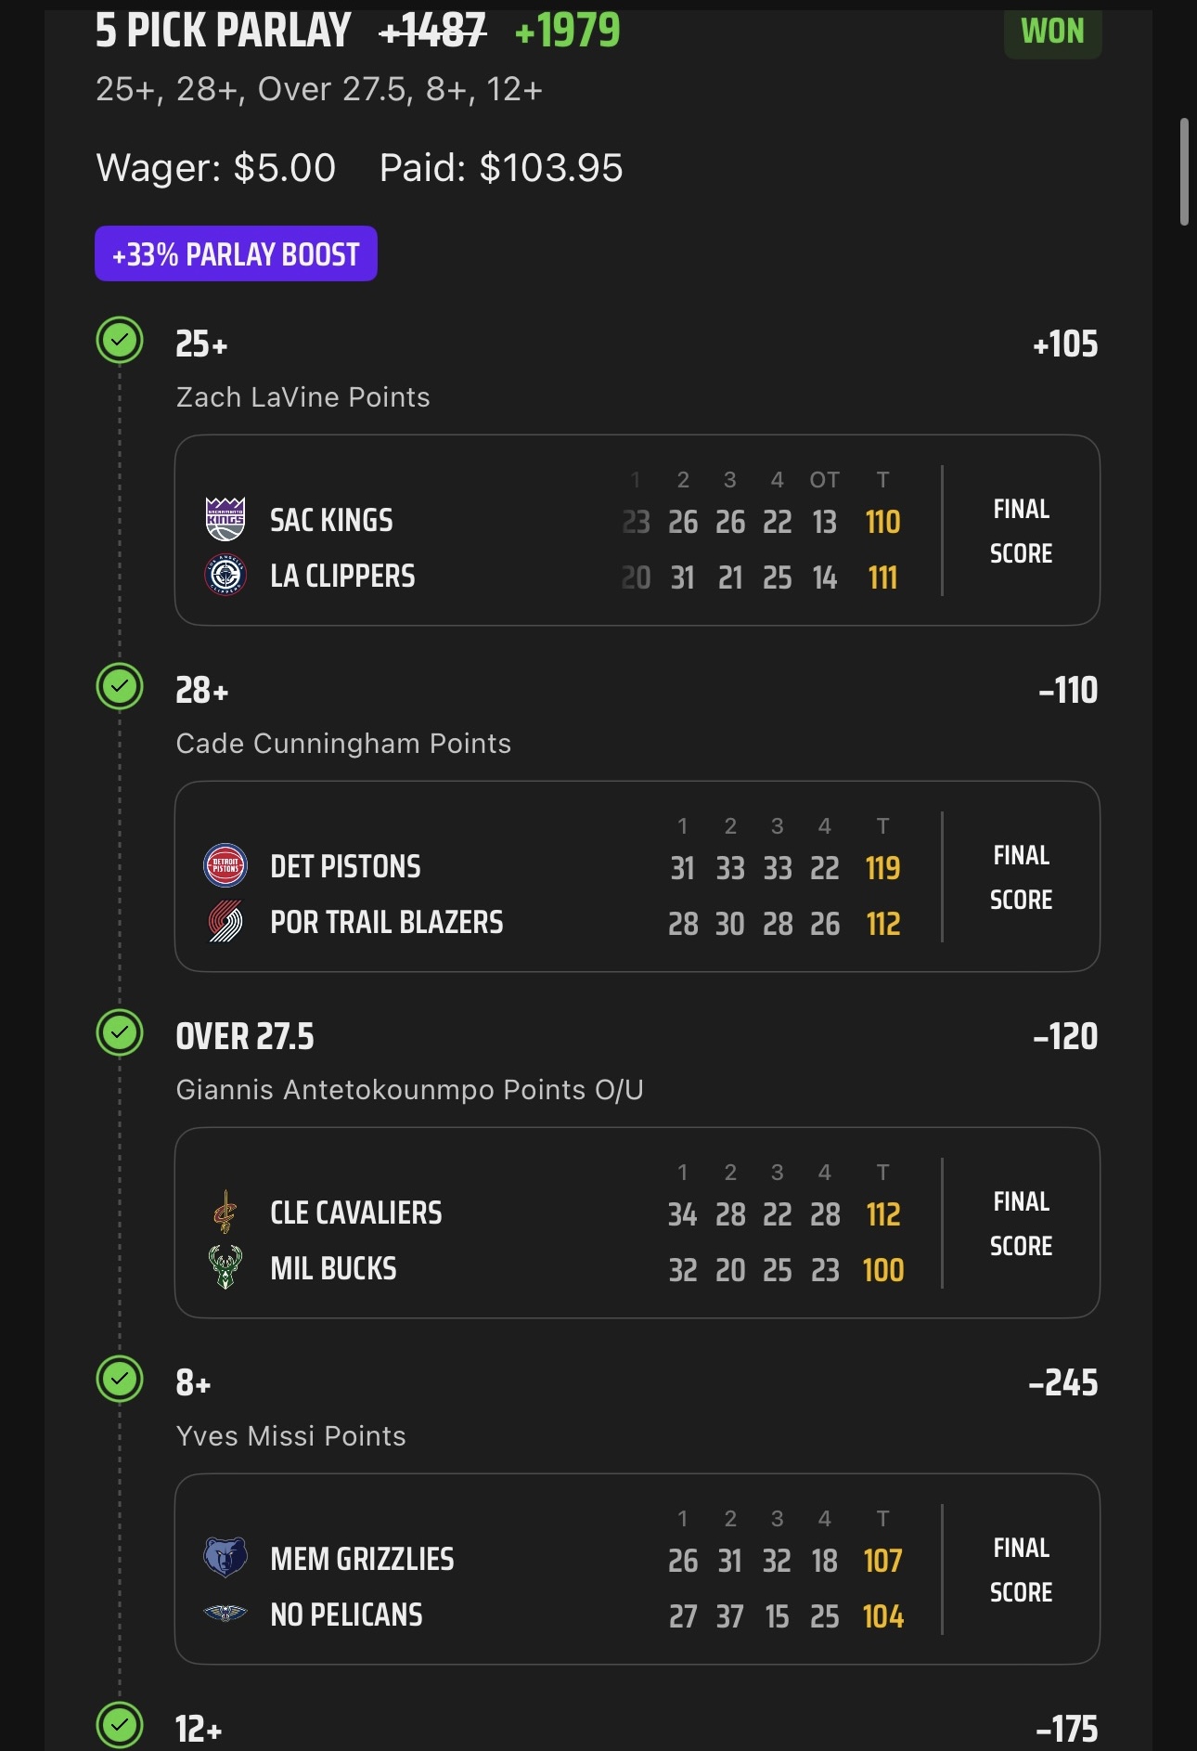The image size is (1197, 1751).
Task: Click the Giannis Antetokounmpo Points O/U label
Action: pos(409,1090)
